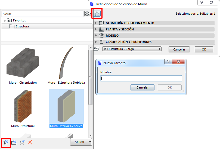
Task: Select the Muro - Estructura Doblada thumbnail
Action: 66,63
